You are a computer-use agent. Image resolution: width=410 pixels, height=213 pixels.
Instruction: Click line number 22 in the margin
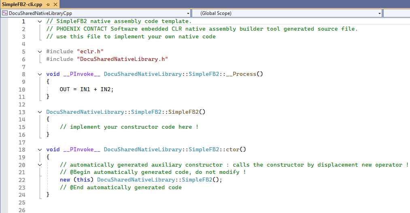21,180
